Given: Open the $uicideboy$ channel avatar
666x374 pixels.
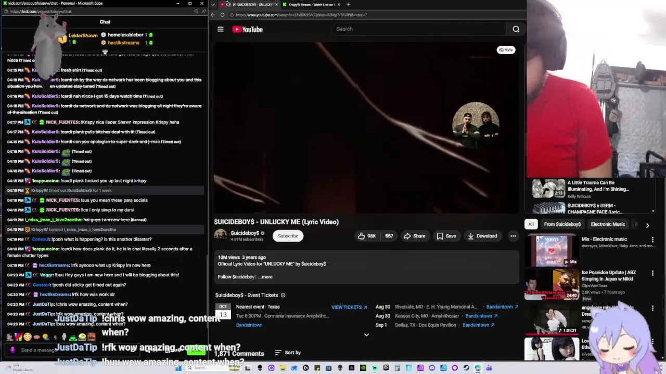Looking at the screenshot, I should coord(221,235).
